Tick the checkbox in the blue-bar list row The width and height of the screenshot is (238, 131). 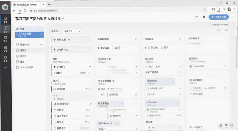[x=55, y=116]
